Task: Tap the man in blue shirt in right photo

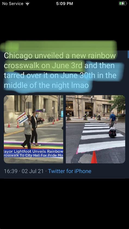Action: click(113, 119)
